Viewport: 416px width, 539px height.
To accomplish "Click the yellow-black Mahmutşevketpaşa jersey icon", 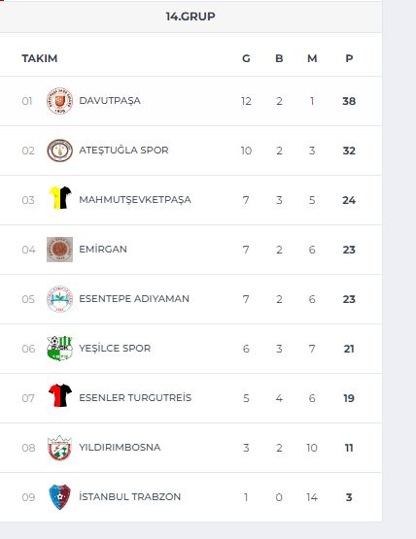I will [x=60, y=198].
